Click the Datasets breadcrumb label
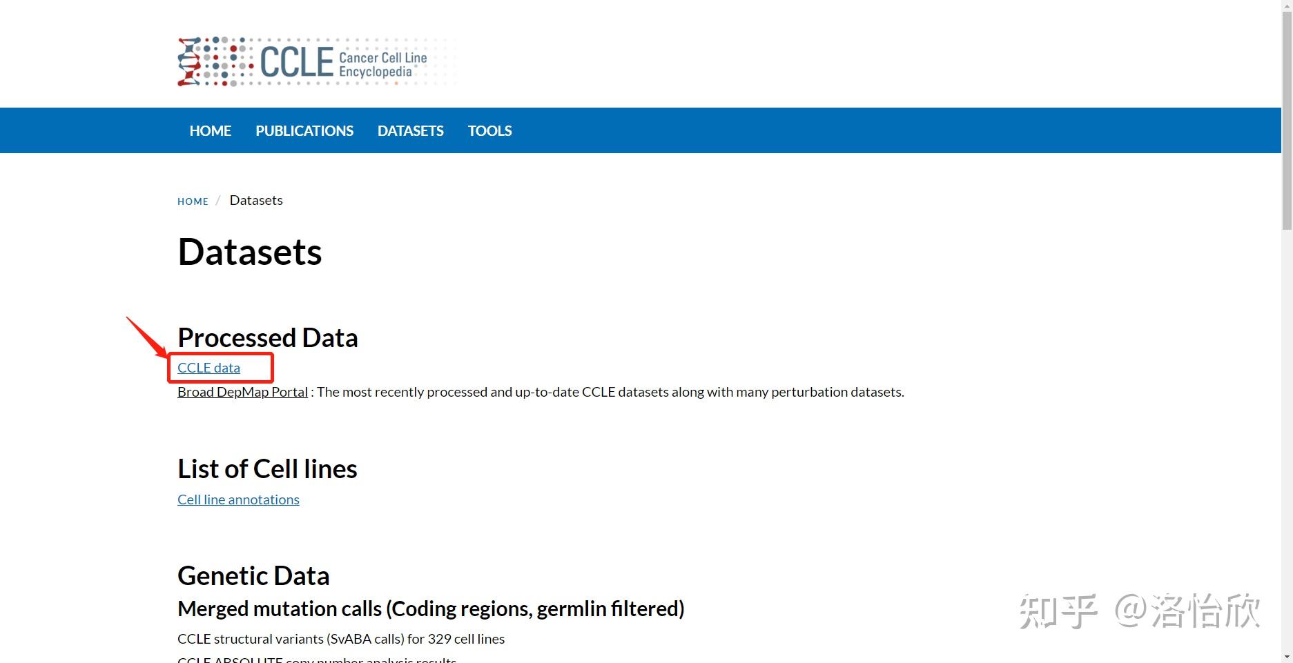 click(256, 200)
